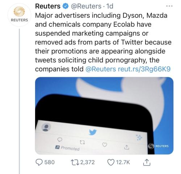181x174 pixels.
Task: Open the three-dot more options menu
Action: click(169, 6)
